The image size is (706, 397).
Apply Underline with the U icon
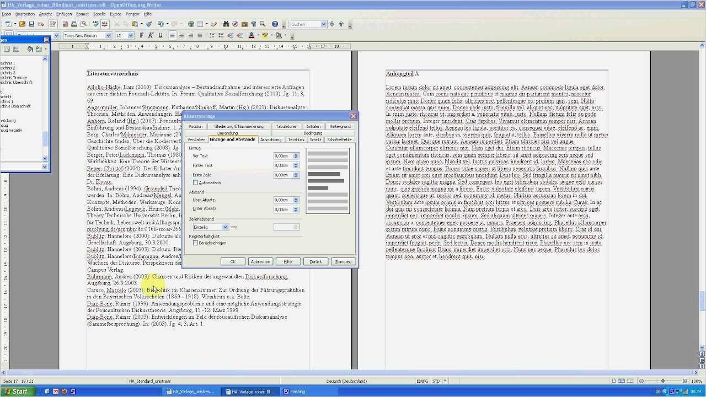(x=161, y=35)
